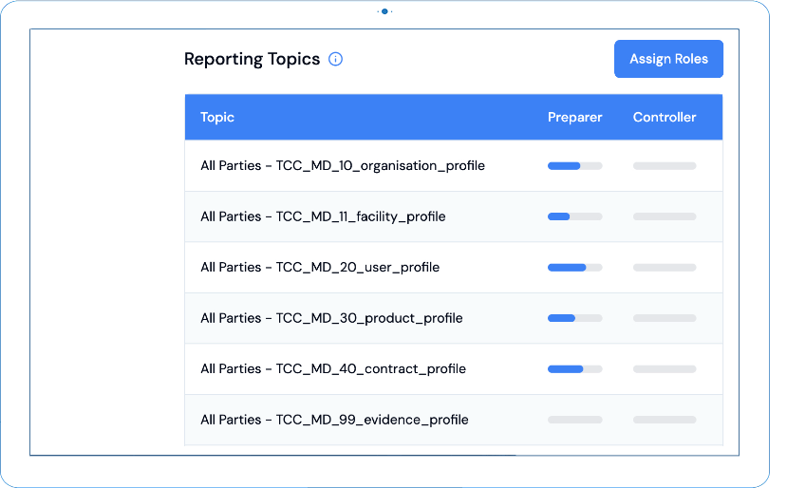Open the TCC_MD_11_facility_profile topic row

[454, 216]
